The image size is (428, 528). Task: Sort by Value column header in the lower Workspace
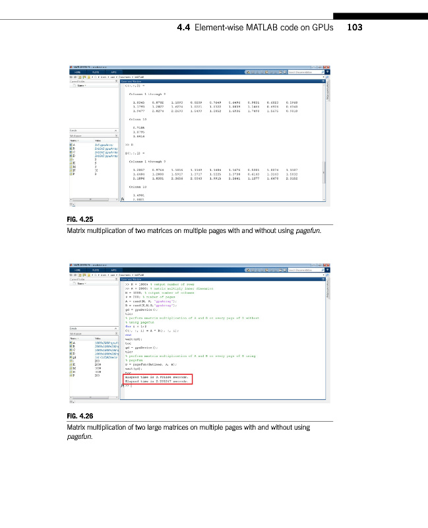pyautogui.click(x=99, y=339)
